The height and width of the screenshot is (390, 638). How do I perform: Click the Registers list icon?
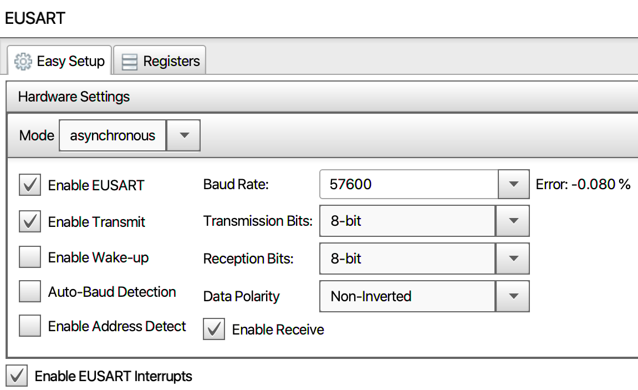coord(130,62)
